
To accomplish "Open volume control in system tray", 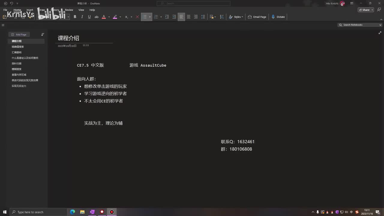I will pos(346,212).
